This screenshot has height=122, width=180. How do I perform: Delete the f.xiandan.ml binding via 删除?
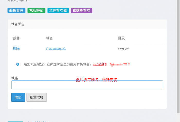point(16,48)
